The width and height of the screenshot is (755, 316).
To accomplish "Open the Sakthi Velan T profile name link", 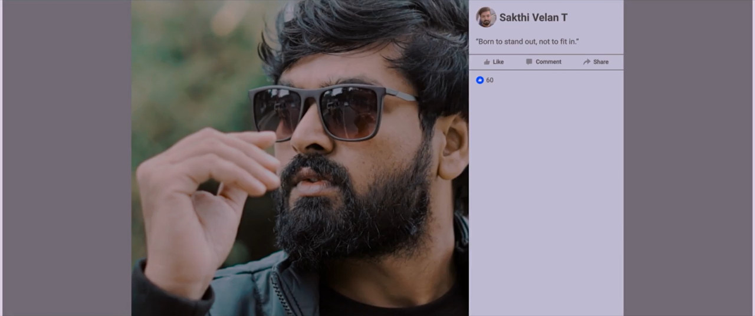I will [533, 18].
